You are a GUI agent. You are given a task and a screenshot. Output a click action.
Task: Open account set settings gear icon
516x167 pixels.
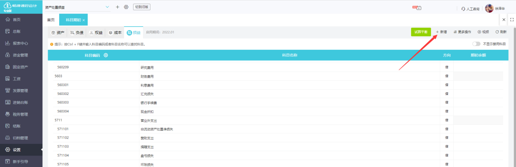point(126,7)
